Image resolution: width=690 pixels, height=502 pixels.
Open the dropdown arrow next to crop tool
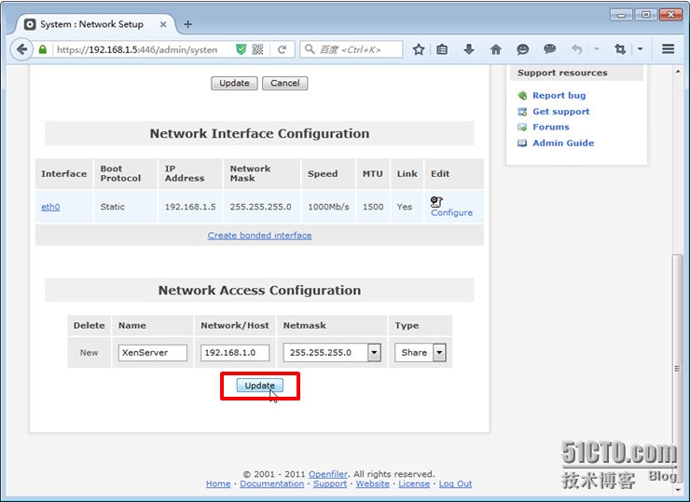640,49
